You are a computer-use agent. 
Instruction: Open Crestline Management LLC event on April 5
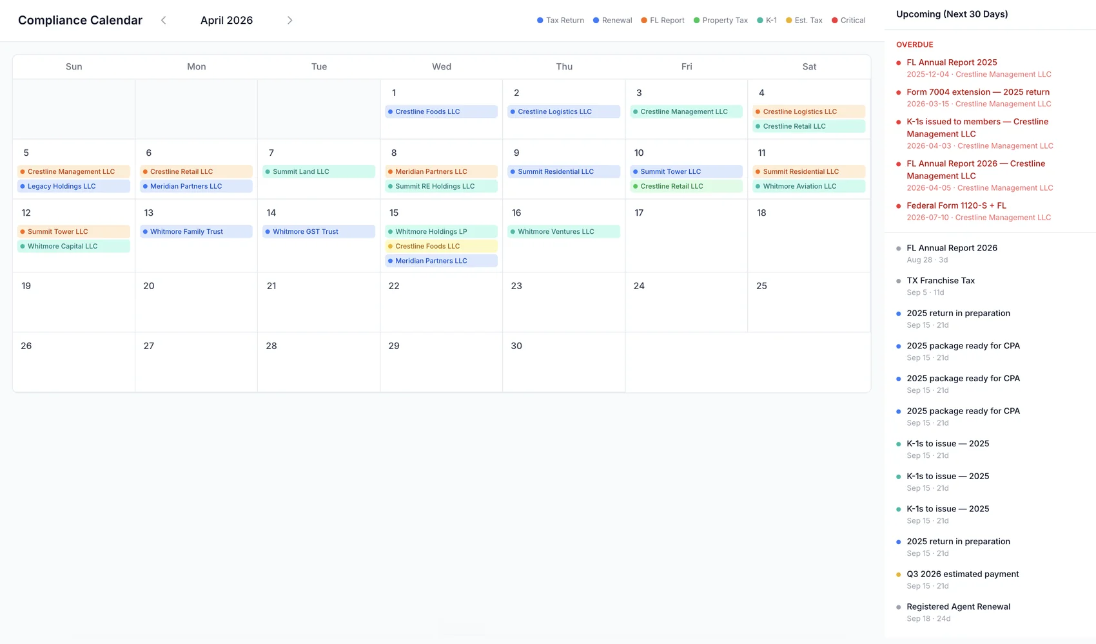(x=73, y=171)
